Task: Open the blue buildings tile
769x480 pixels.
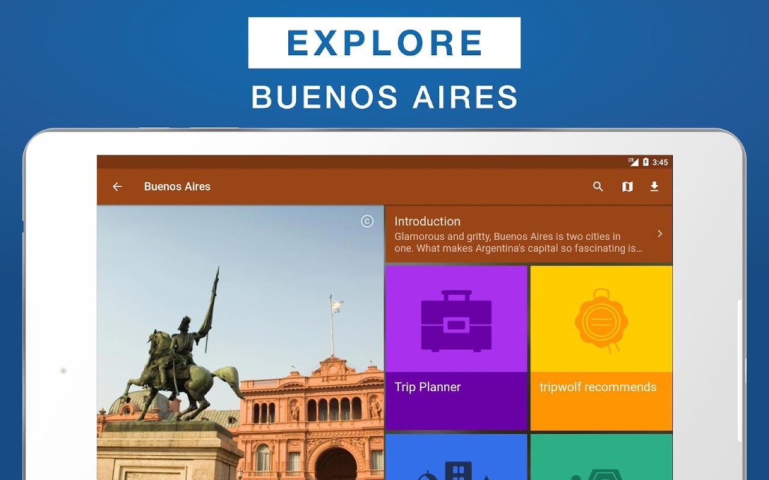Action: pos(456,457)
